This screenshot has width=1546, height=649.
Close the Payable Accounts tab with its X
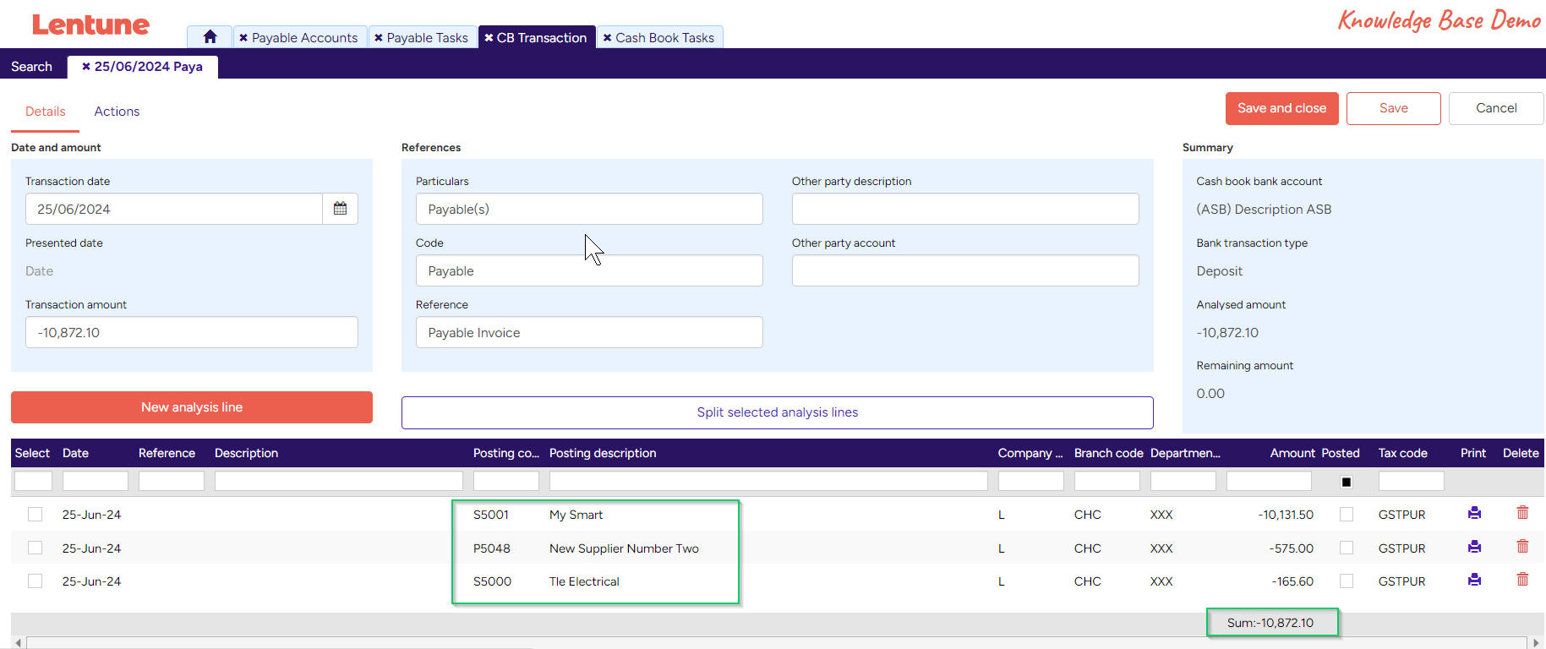click(243, 38)
